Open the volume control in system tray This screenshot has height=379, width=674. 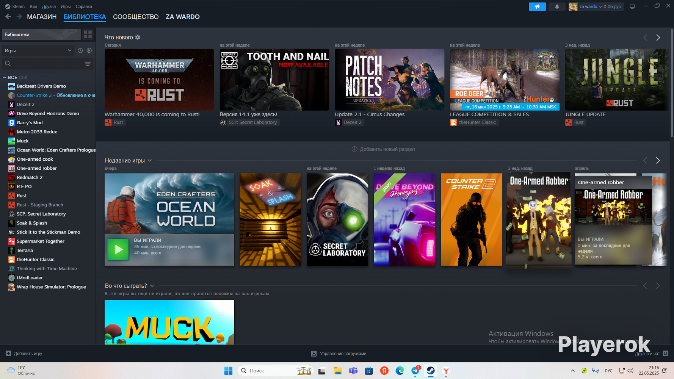(630, 371)
